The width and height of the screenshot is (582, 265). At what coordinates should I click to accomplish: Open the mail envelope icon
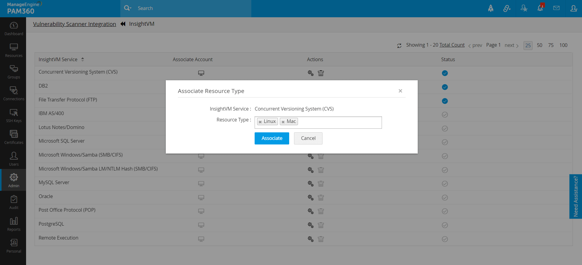[x=556, y=8]
